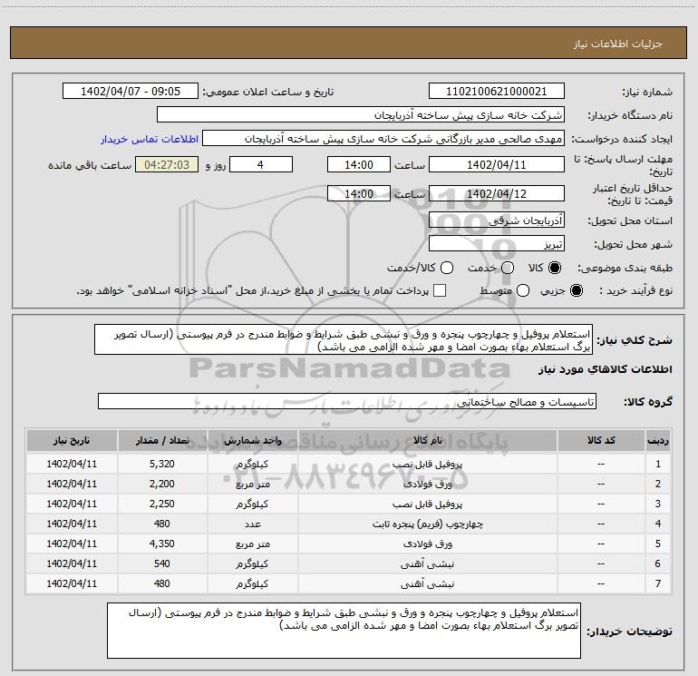Click row 1 item پروفیل قابل نصب
This screenshot has height=676, width=698.
(427, 465)
